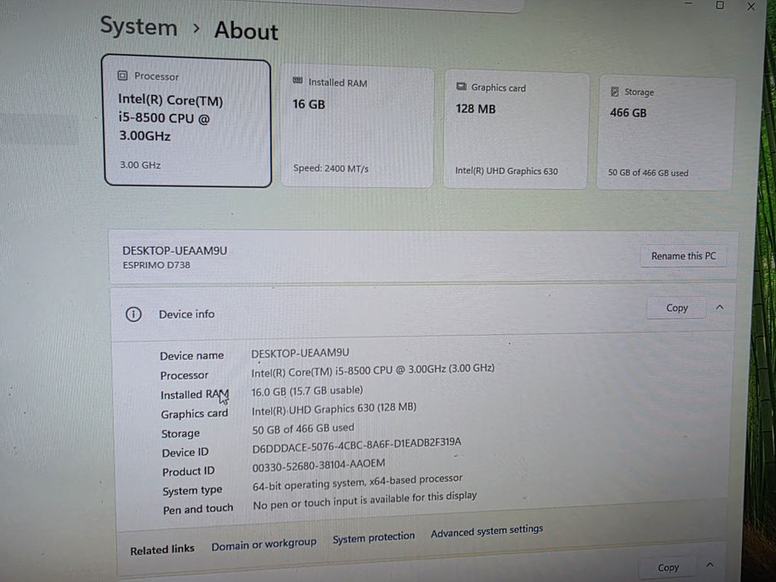Click the Processor chip icon
The image size is (776, 582).
[x=122, y=75]
